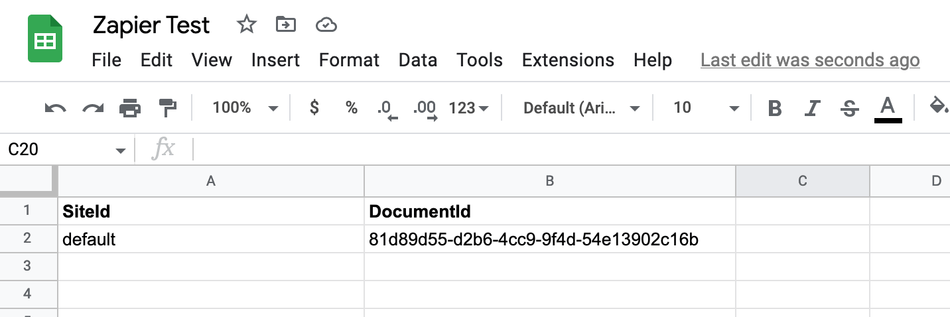Expand the Name box dropdown arrow
950x317 pixels.
pos(120,151)
